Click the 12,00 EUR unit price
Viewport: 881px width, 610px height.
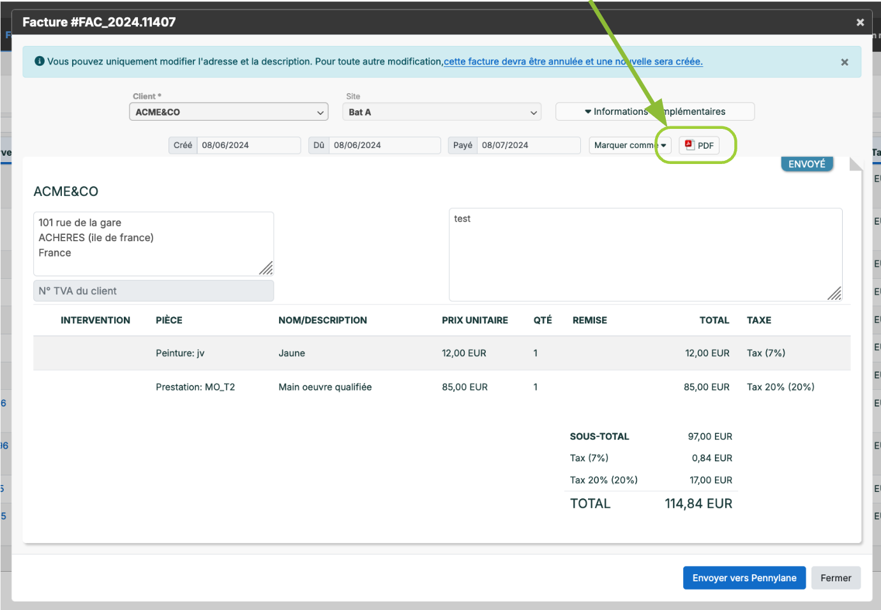pyautogui.click(x=464, y=353)
